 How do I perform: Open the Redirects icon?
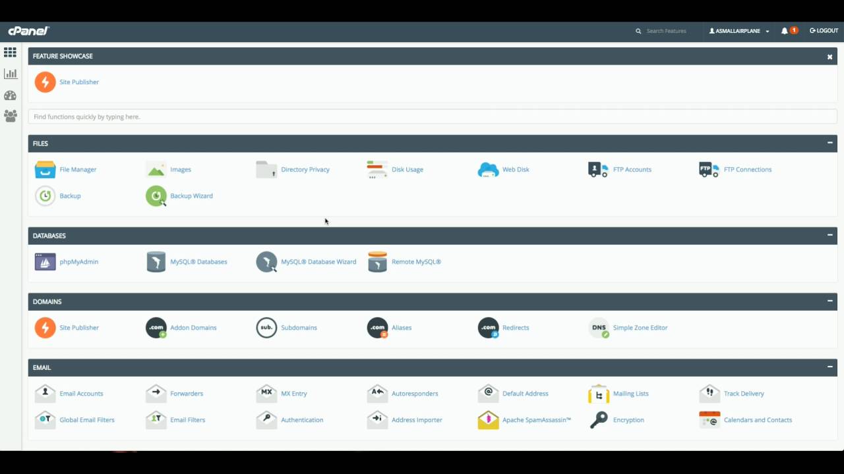point(488,327)
